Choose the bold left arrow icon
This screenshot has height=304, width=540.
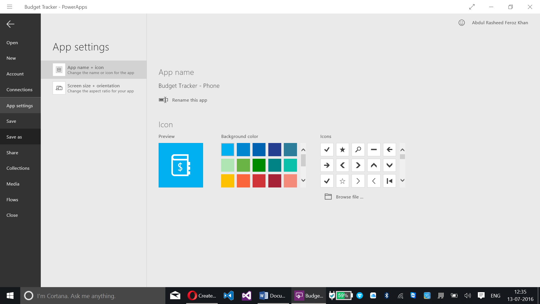pos(390,149)
